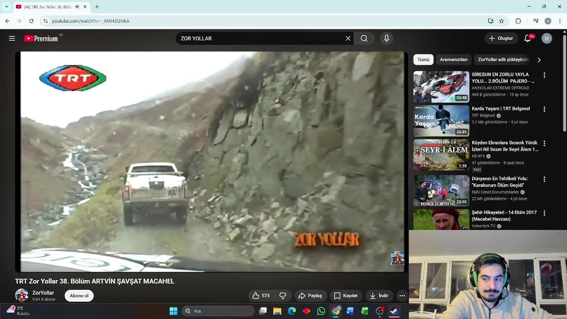567x319 pixels.
Task: Open the YouTube account avatar menu
Action: (x=547, y=39)
